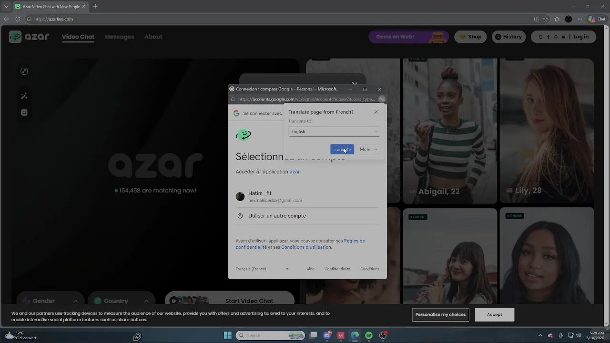Open Lily, 28 profile card
The width and height of the screenshot is (610, 343).
point(547,131)
